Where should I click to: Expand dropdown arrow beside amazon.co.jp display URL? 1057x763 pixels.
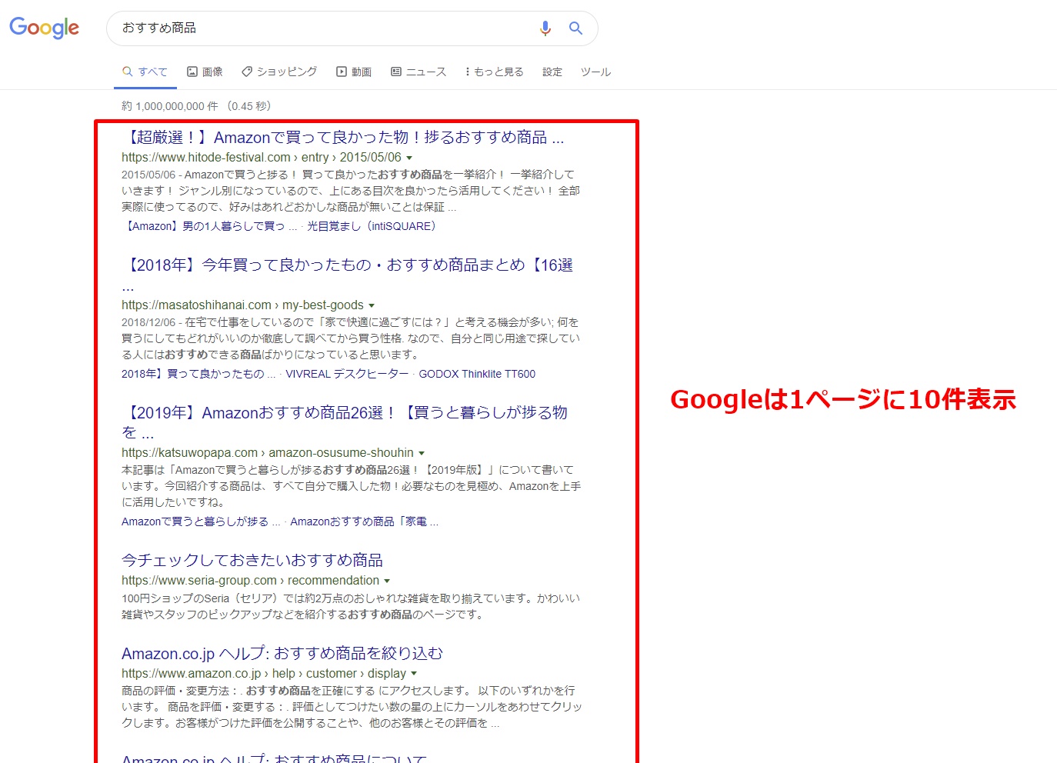[414, 674]
